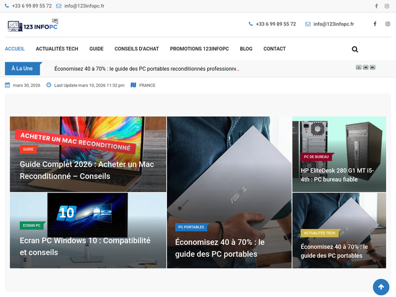Open center Économisez 40 à 70% article title
Screen dimensions: 396x297
(x=220, y=248)
